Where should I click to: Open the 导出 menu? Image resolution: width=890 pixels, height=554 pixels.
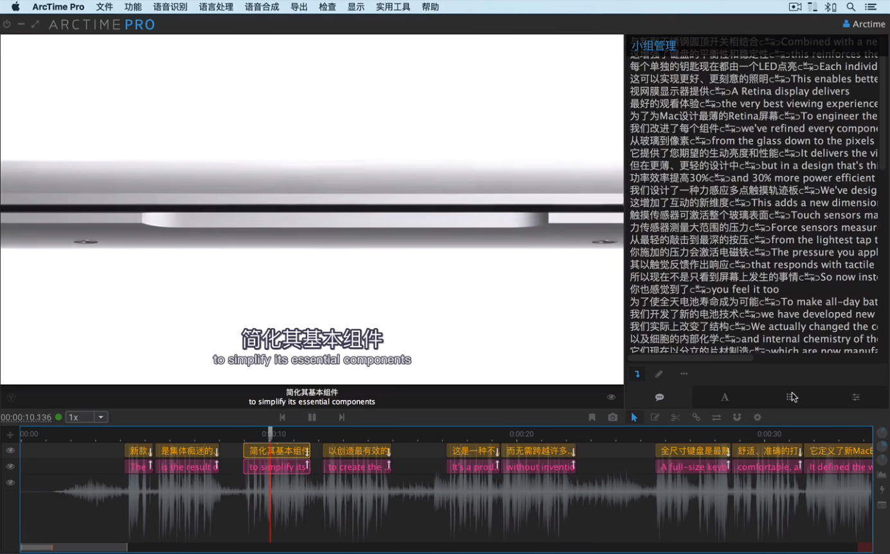[299, 7]
